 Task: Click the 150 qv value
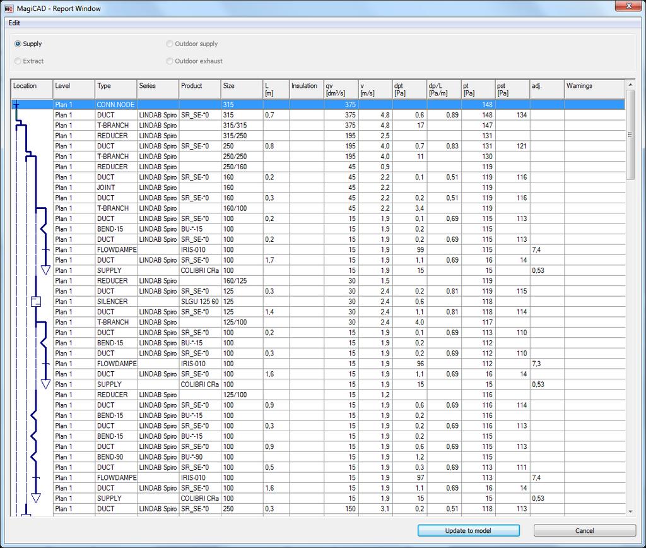(x=350, y=509)
